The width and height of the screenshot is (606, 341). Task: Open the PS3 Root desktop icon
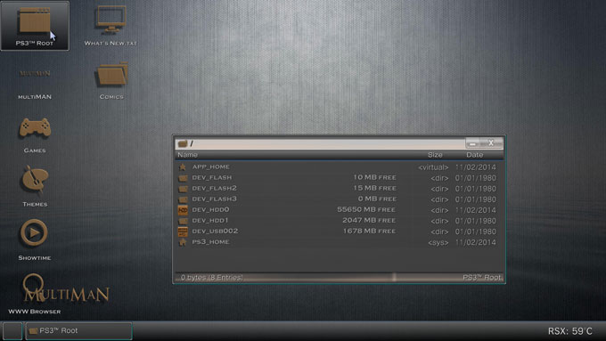click(x=35, y=26)
